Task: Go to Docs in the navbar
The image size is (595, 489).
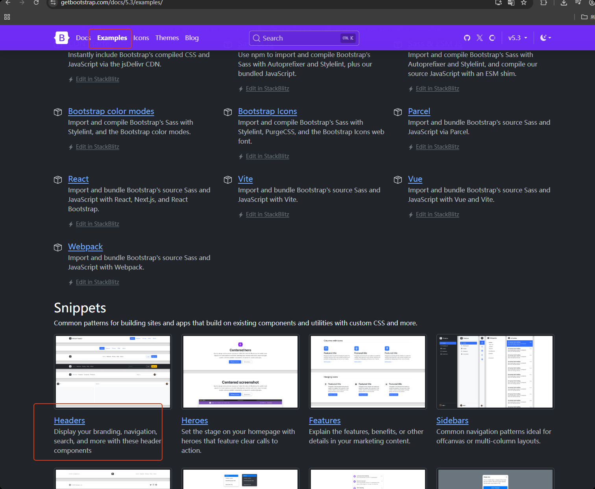Action: tap(83, 38)
